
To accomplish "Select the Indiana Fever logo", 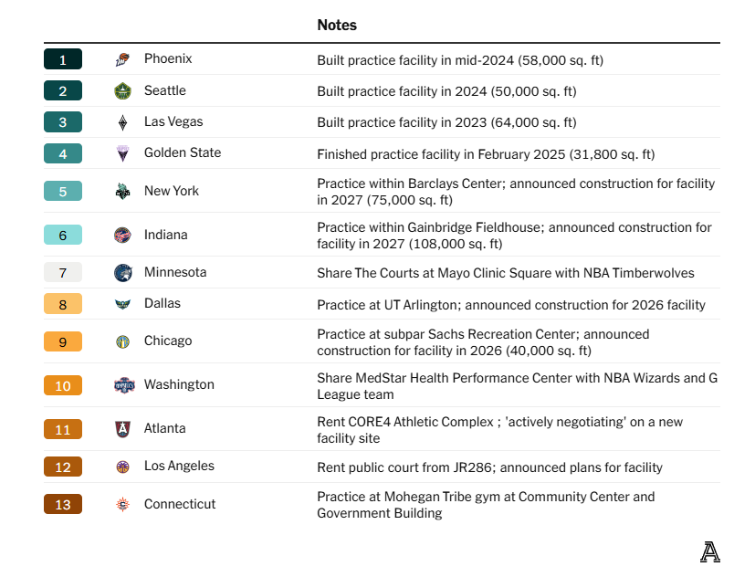I will 123,235.
